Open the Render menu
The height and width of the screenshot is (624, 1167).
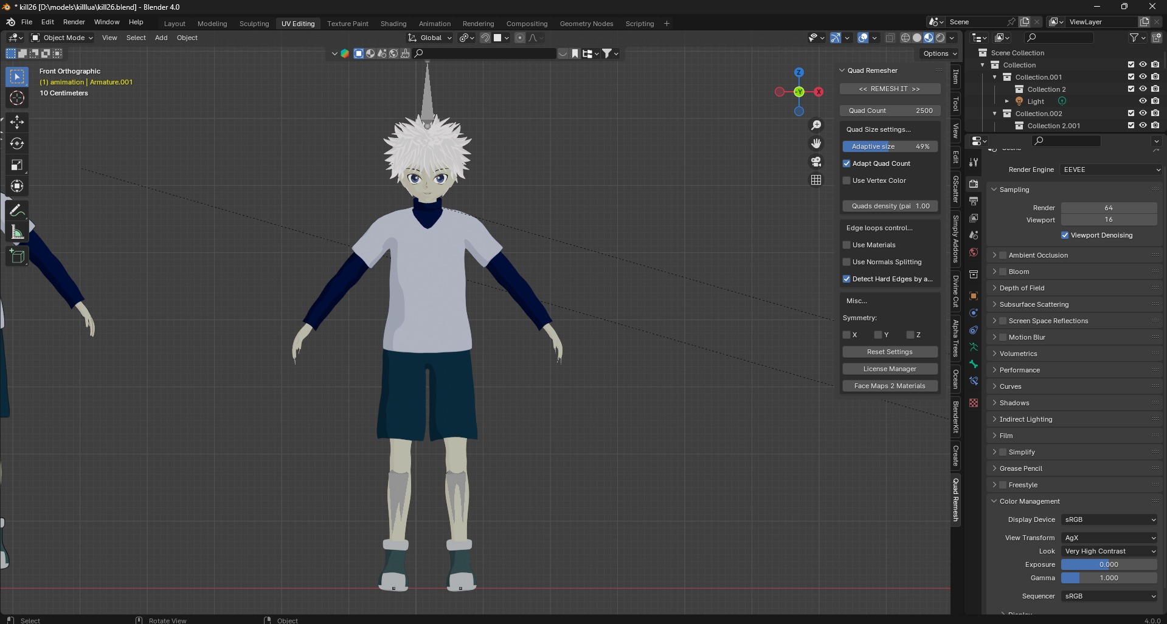pyautogui.click(x=74, y=22)
